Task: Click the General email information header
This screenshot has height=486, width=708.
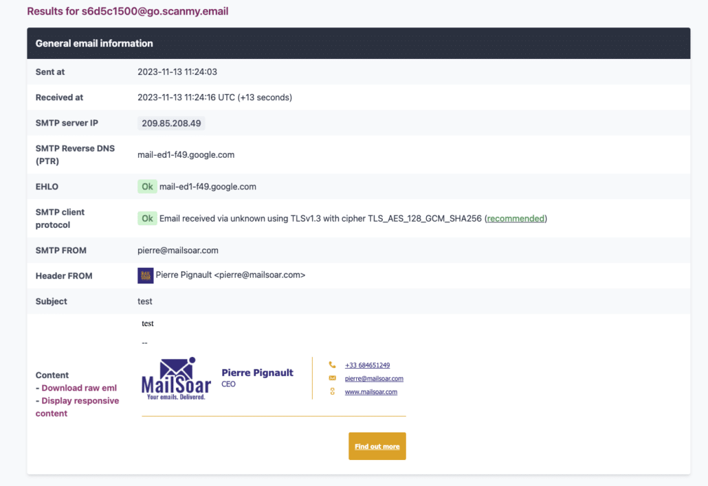Action: [x=359, y=43]
